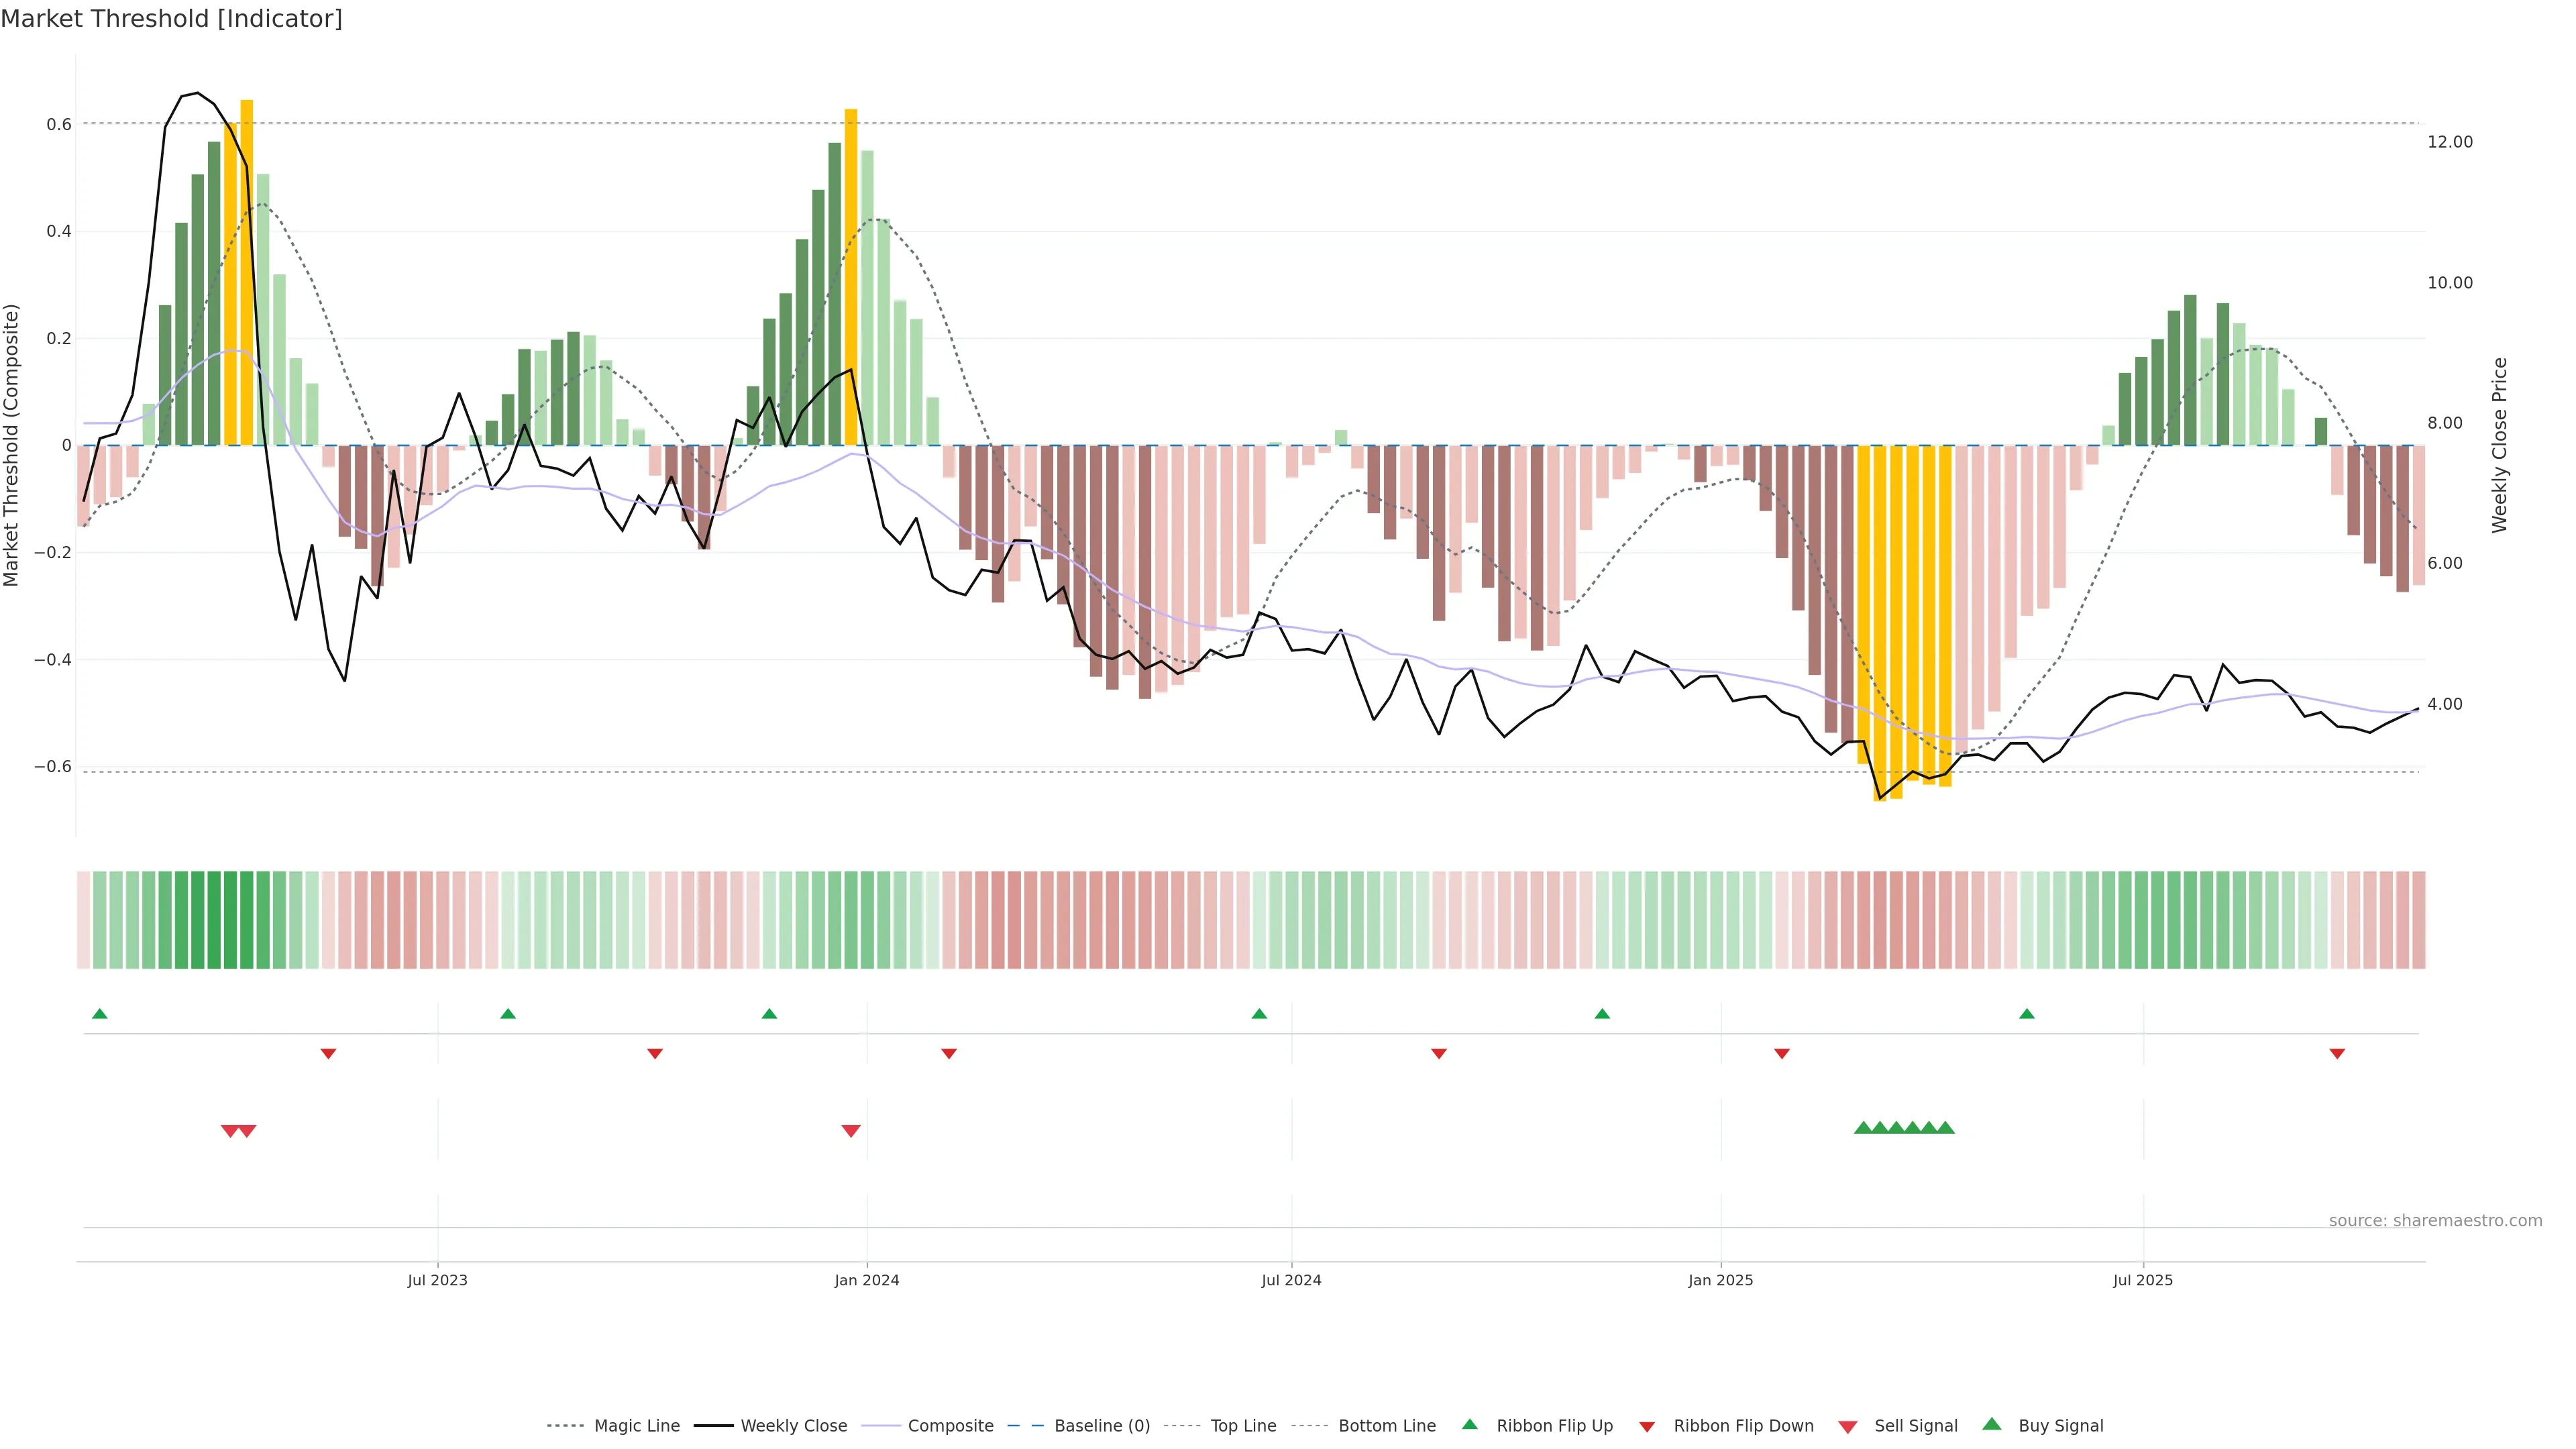Click Jan 2025 x-axis label

1720,1280
